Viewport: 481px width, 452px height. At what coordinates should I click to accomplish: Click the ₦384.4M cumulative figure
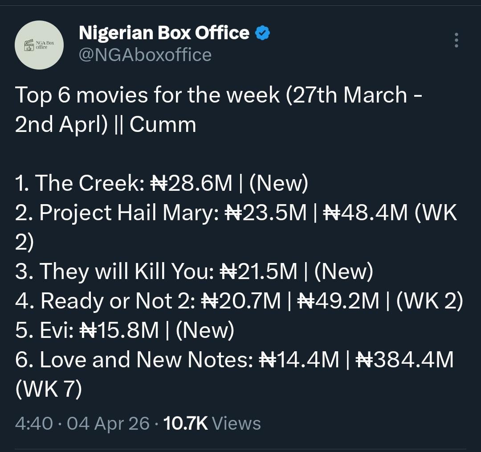[404, 360]
